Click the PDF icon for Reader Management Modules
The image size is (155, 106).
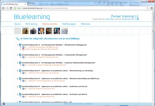[23, 49]
